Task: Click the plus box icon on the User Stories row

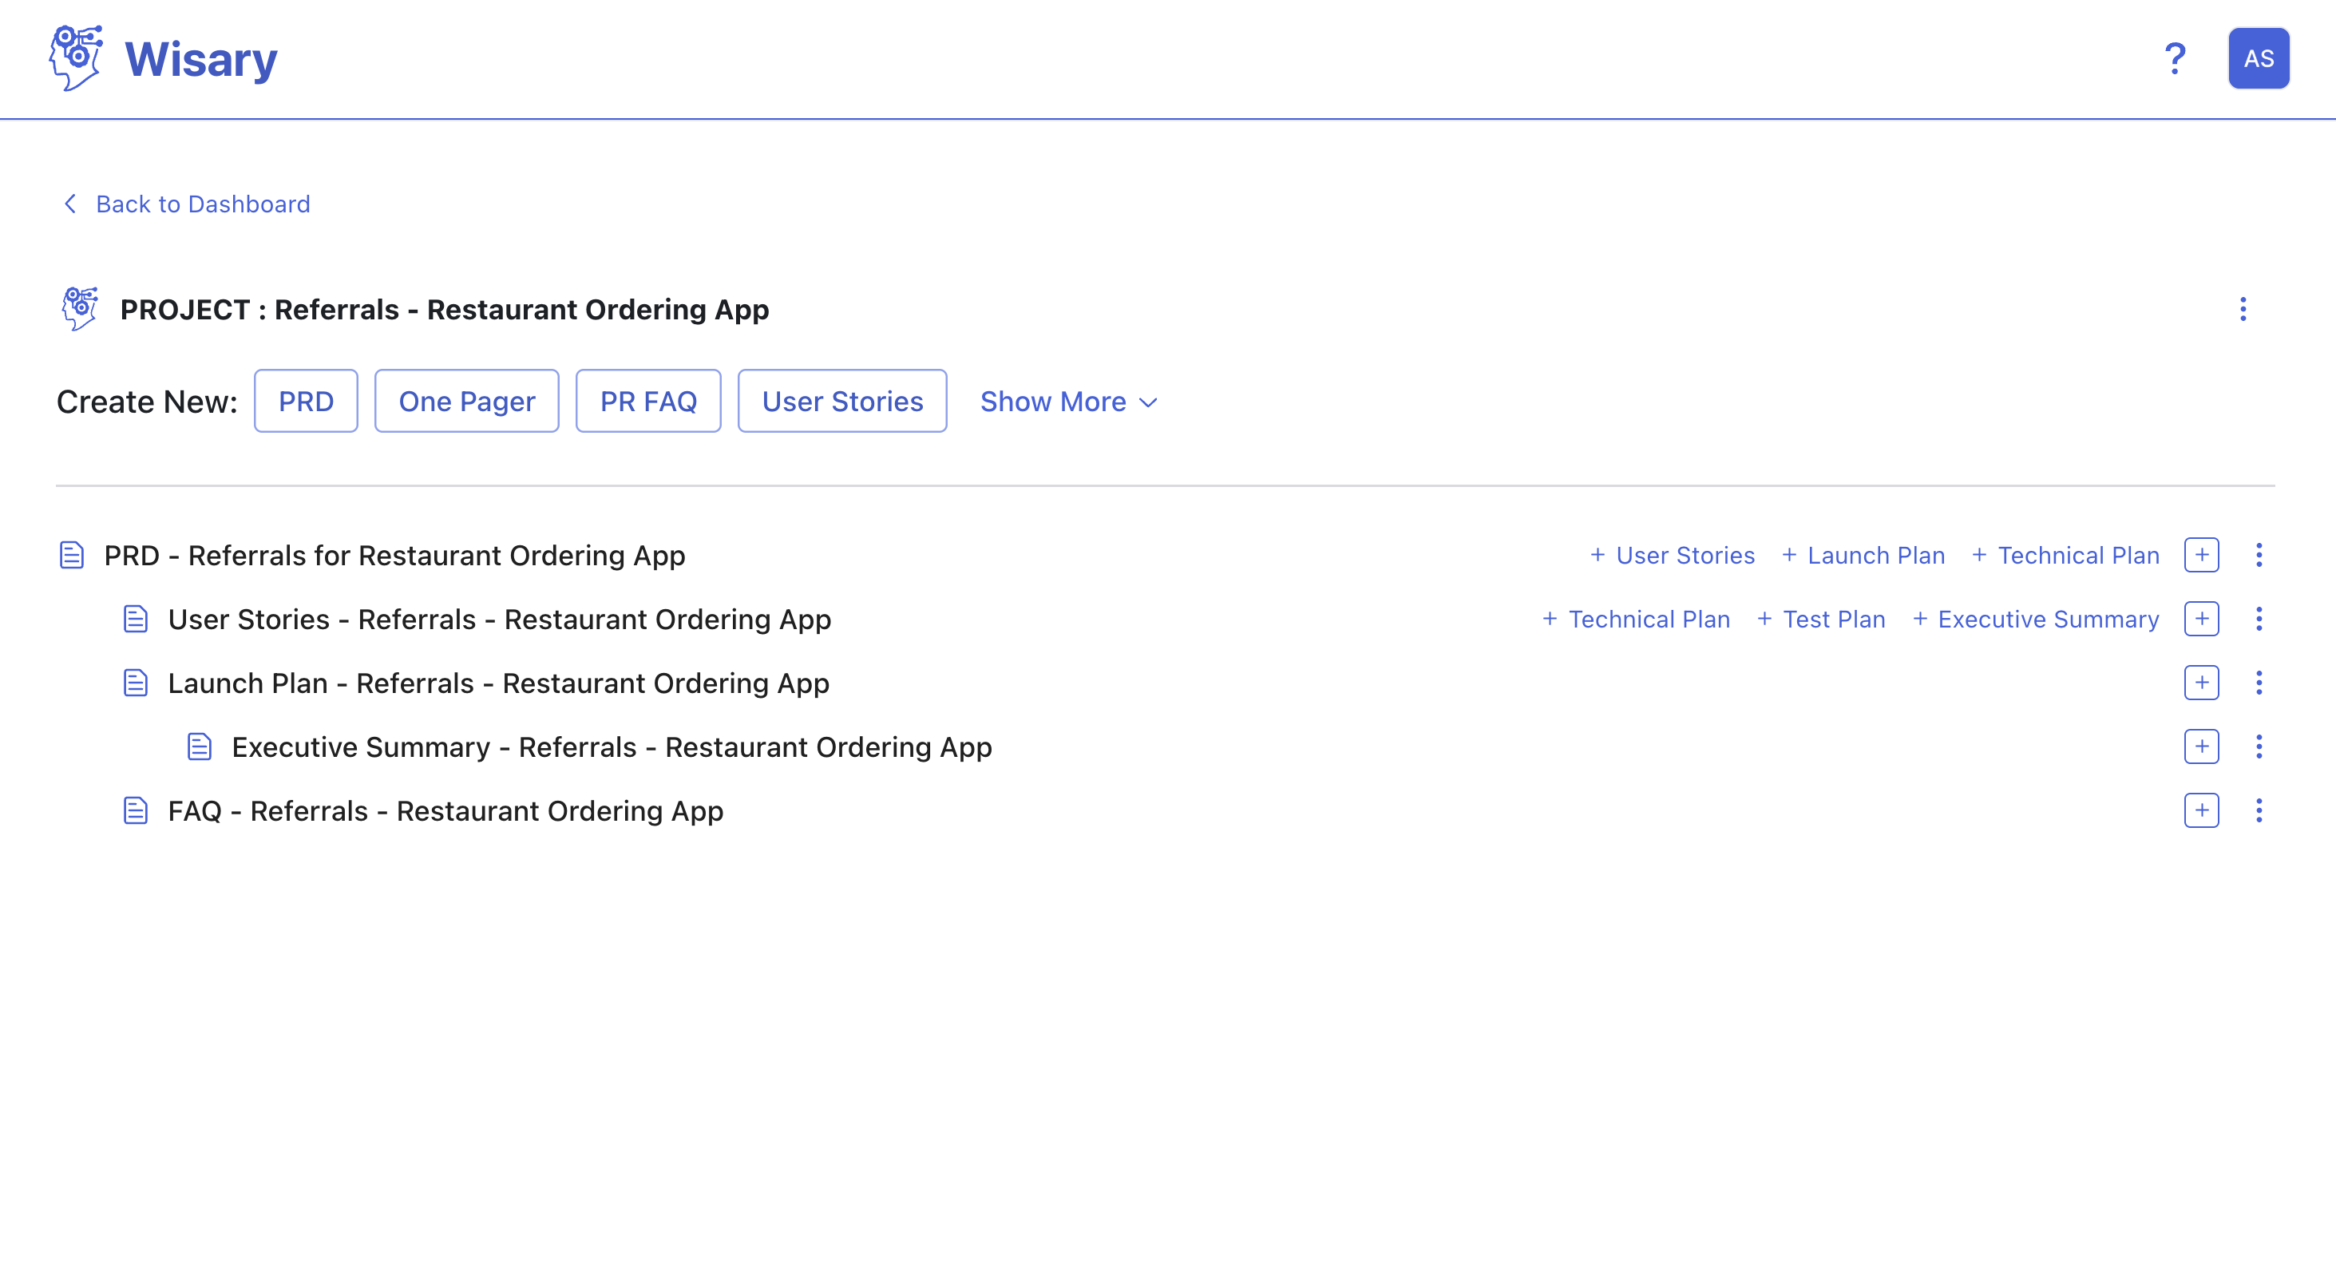Action: (2201, 620)
